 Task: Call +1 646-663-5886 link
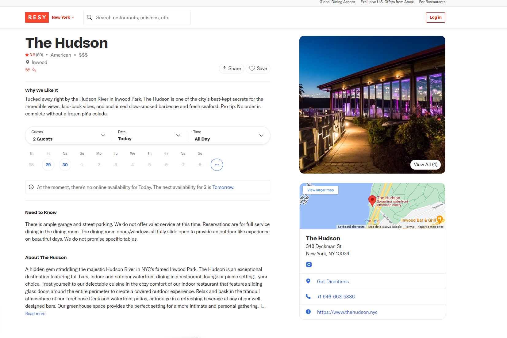click(336, 296)
